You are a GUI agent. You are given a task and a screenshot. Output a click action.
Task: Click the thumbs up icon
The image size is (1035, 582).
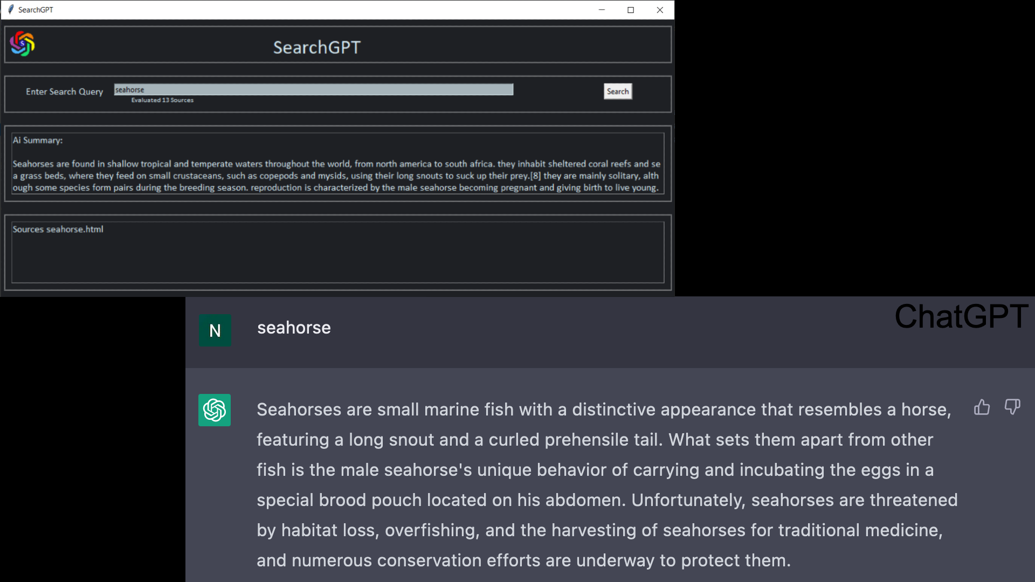[x=982, y=407]
